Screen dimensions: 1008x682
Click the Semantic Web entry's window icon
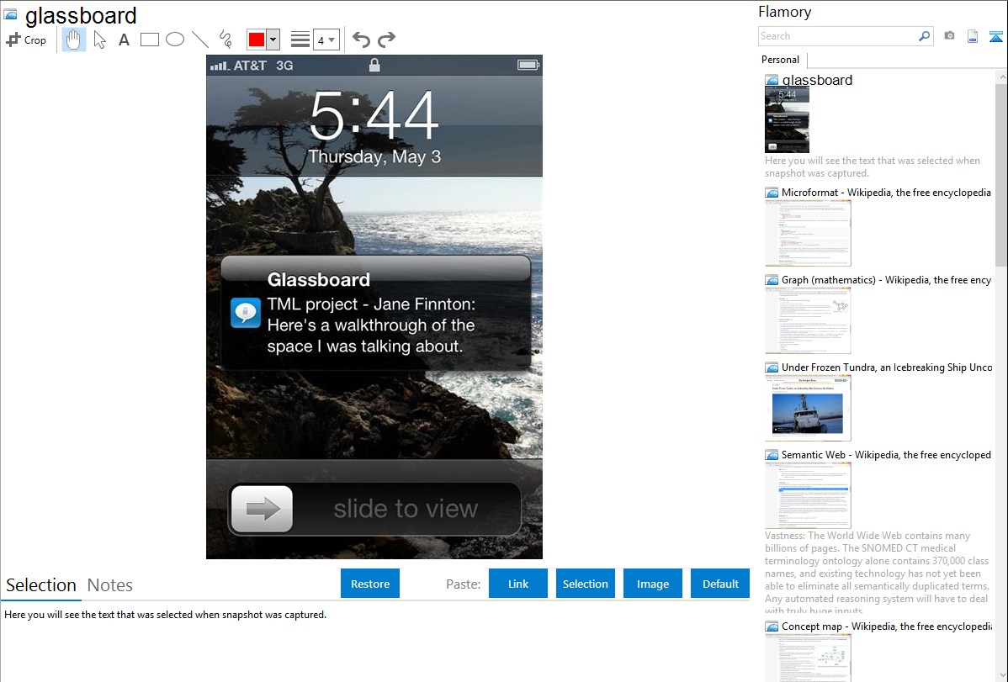point(772,455)
